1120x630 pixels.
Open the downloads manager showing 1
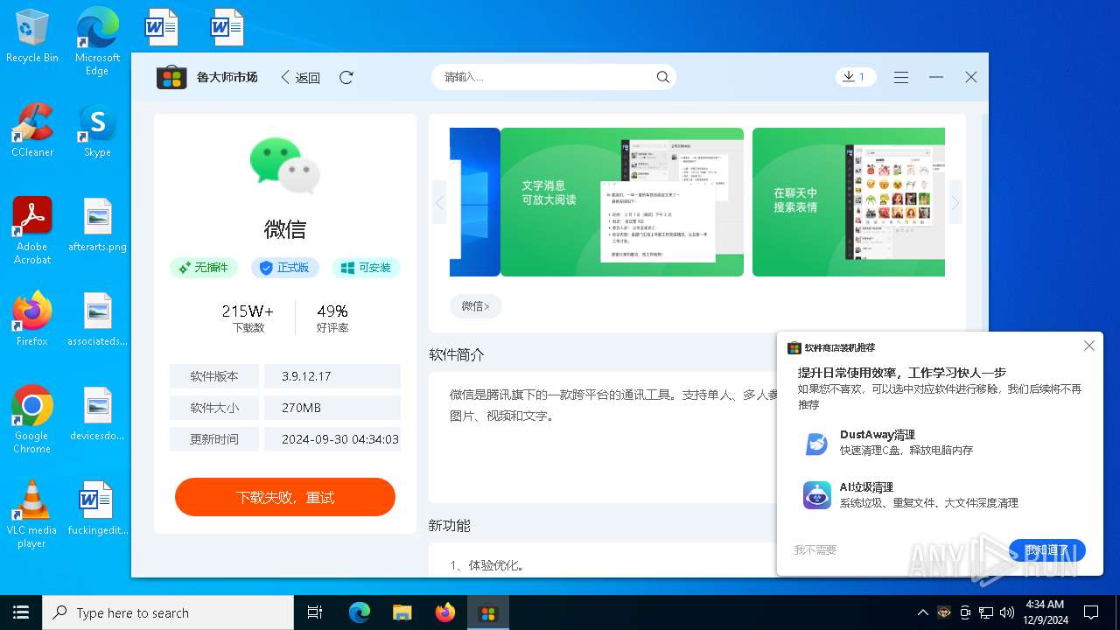(x=854, y=77)
